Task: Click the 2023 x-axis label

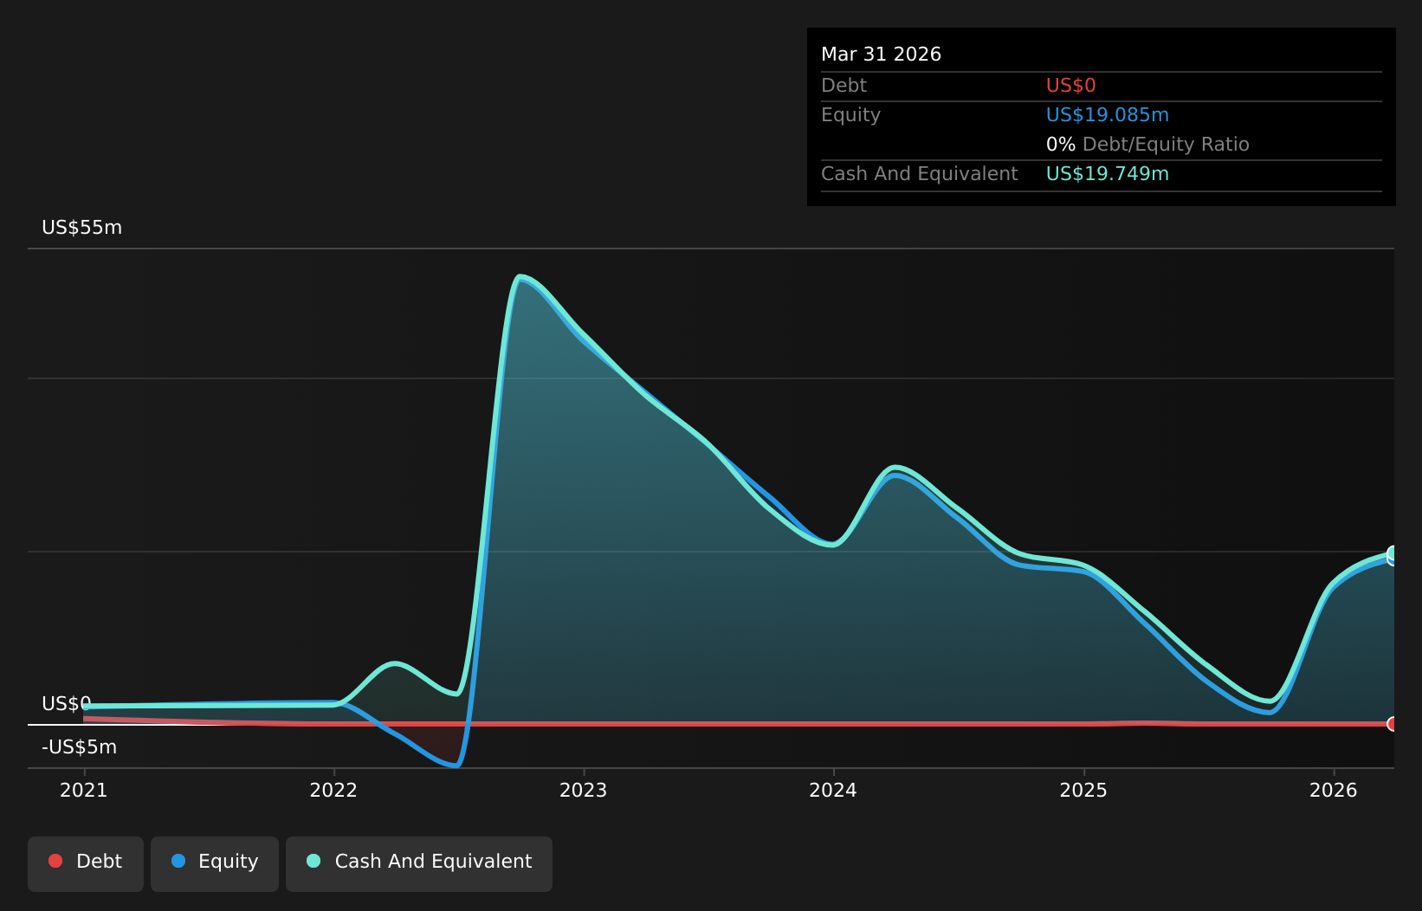Action: coord(584,790)
